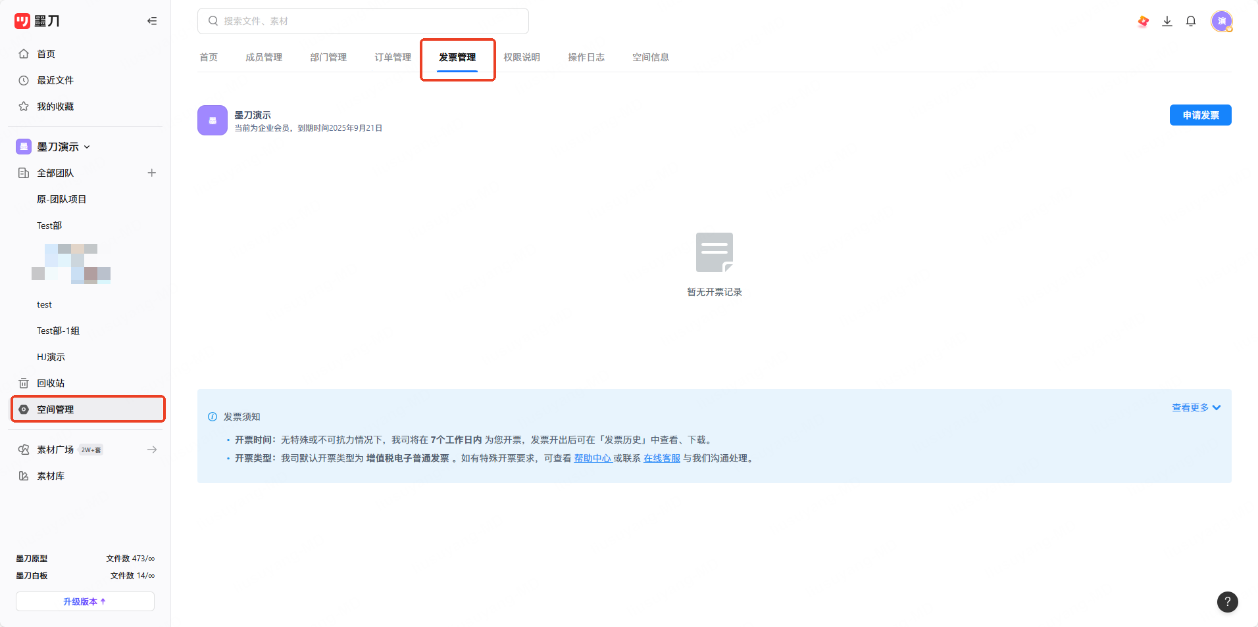Switch to the 成员管理 tab
This screenshot has width=1258, height=627.
click(x=264, y=57)
